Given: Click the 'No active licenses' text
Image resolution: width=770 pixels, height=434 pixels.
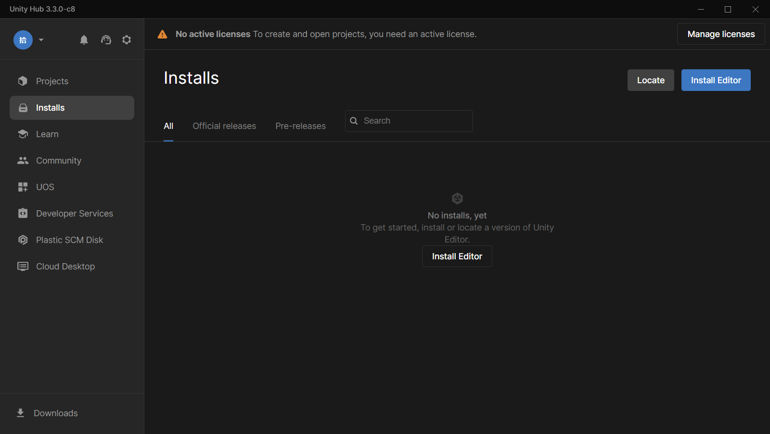Looking at the screenshot, I should (213, 34).
